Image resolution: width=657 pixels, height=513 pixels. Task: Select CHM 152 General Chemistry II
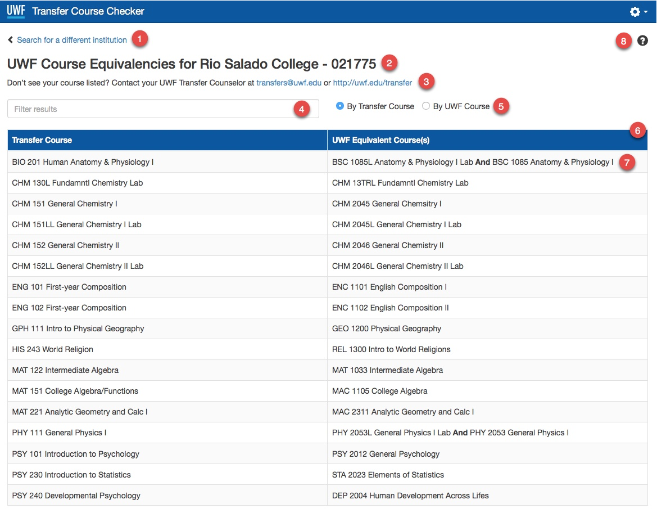(x=65, y=245)
